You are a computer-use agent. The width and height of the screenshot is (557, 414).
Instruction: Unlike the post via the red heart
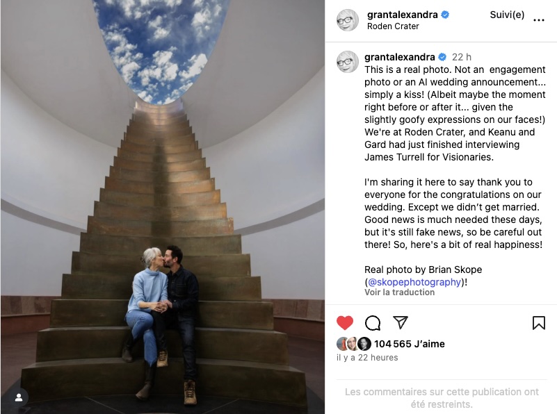tap(345, 323)
